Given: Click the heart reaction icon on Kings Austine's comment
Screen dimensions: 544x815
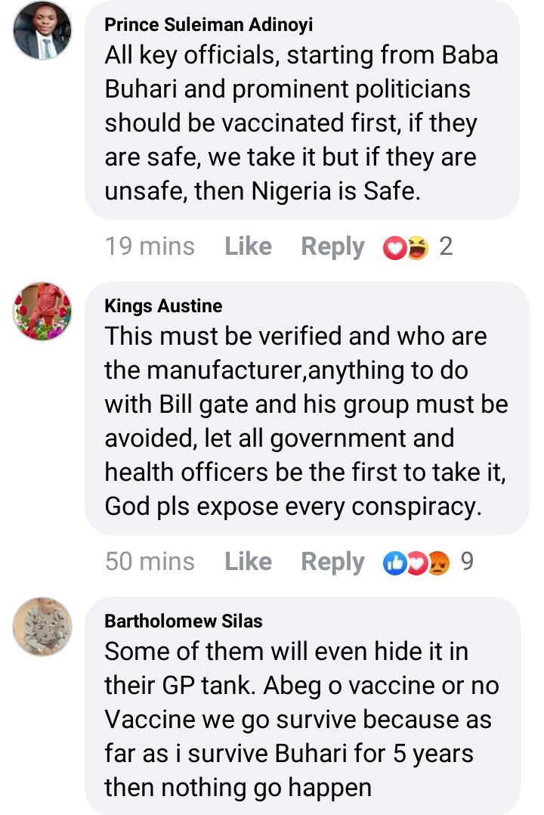Looking at the screenshot, I should (416, 563).
